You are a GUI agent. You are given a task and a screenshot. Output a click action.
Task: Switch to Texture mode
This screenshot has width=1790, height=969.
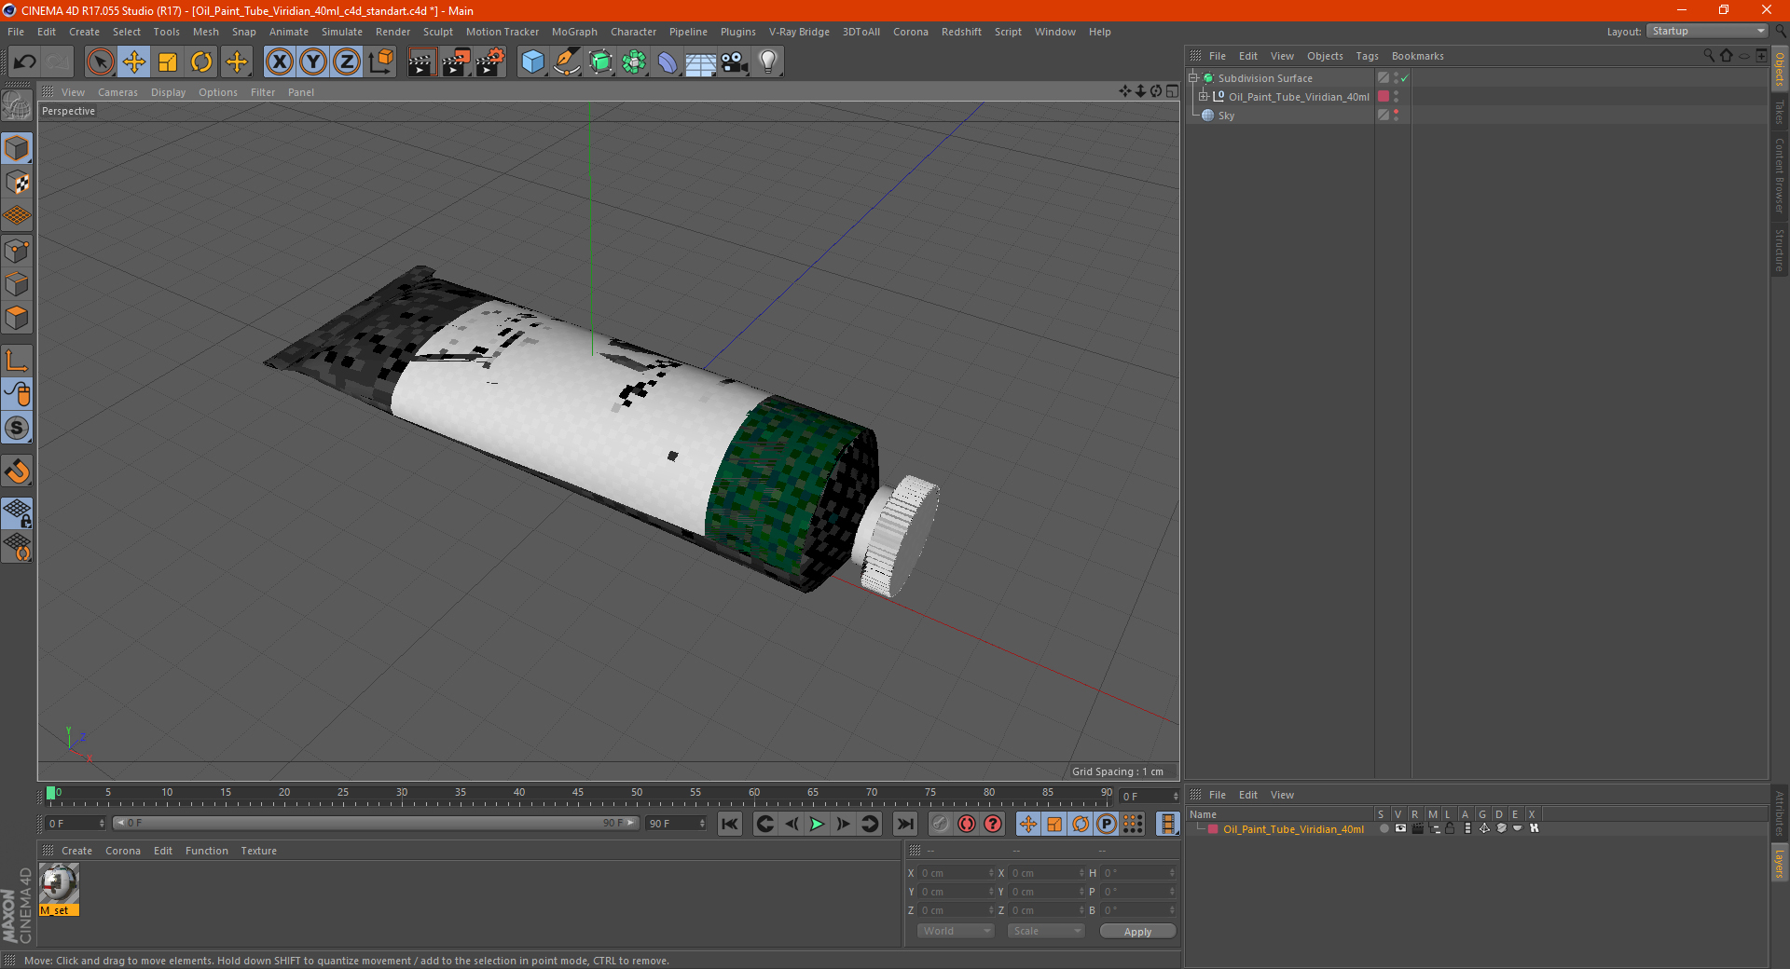(17, 183)
